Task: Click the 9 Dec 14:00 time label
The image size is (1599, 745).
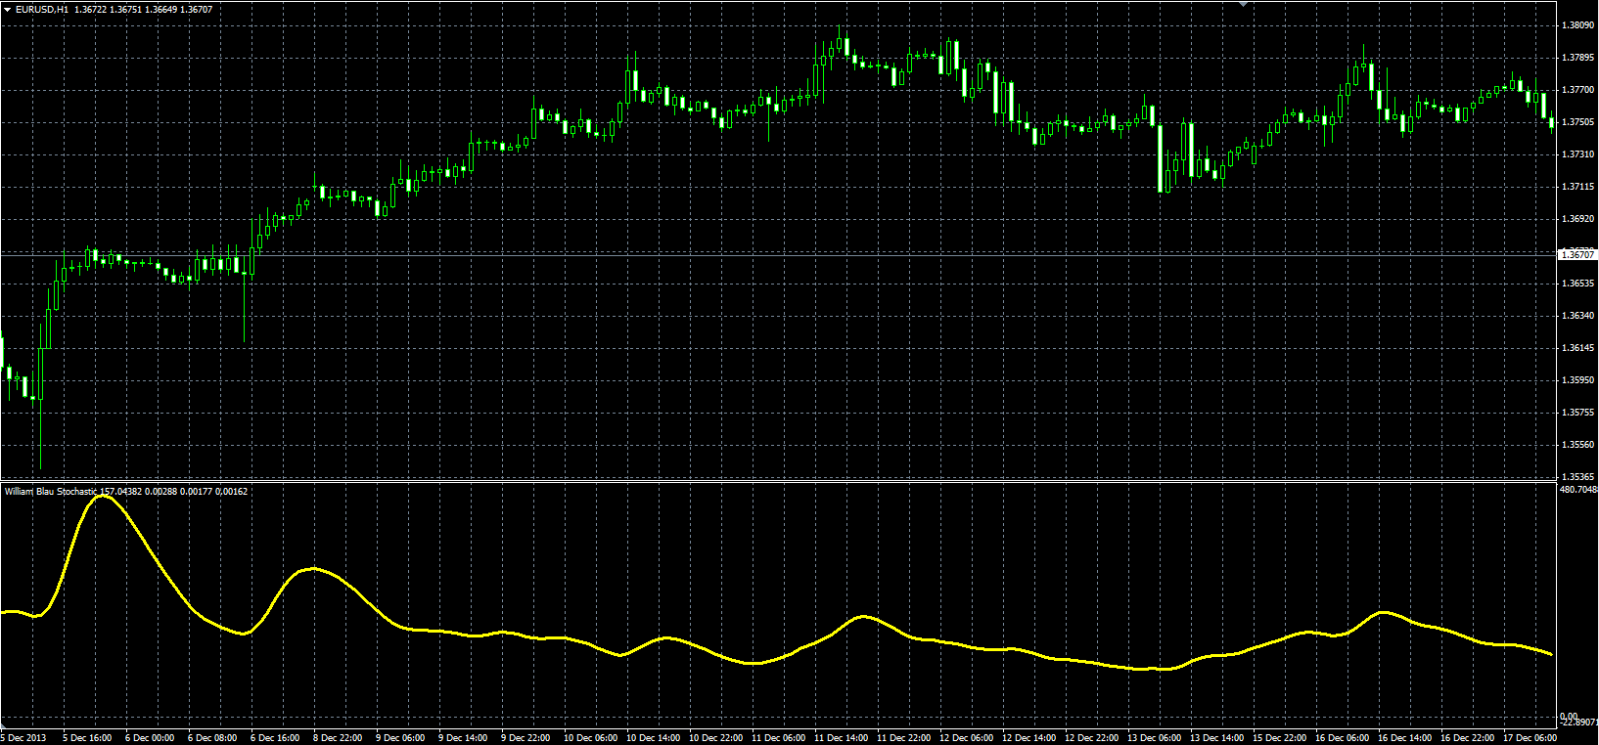Action: coord(463,738)
